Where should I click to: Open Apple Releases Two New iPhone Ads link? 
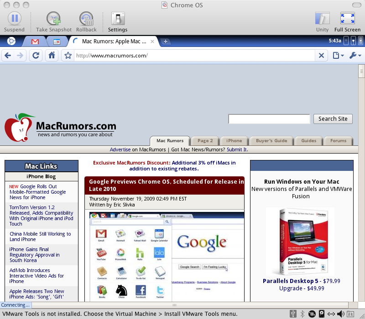pos(36,294)
